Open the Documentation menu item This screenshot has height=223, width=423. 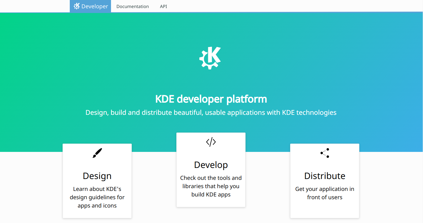133,6
